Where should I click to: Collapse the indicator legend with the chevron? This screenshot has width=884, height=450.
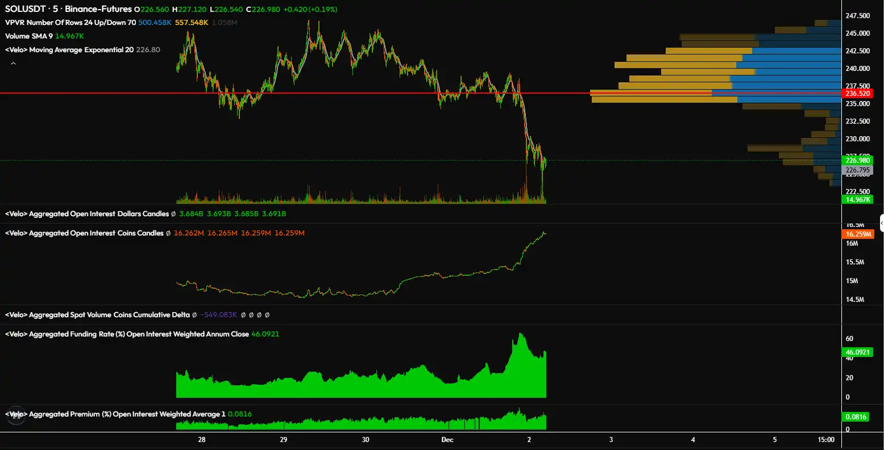13,64
